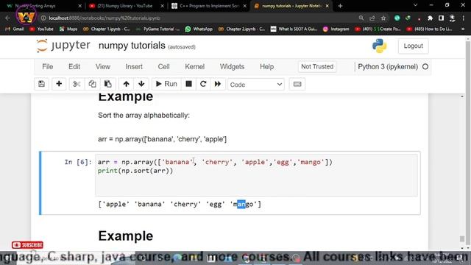Viewport: 471px width, 265px height.
Task: Open the WhatsApp bookmark
Action: click(x=199, y=29)
